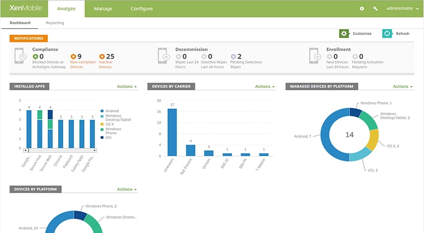Click the Not Present carrier bar
Viewport: 424px width, 233px height.
pos(191,150)
